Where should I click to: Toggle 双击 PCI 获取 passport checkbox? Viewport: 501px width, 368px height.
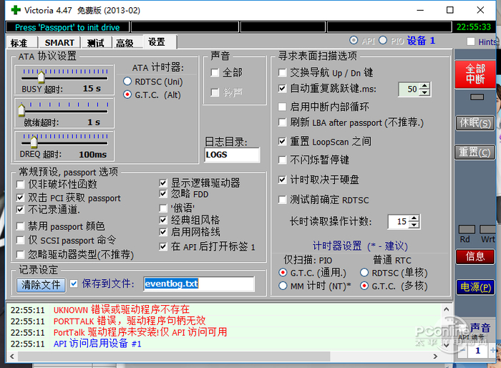pos(21,198)
